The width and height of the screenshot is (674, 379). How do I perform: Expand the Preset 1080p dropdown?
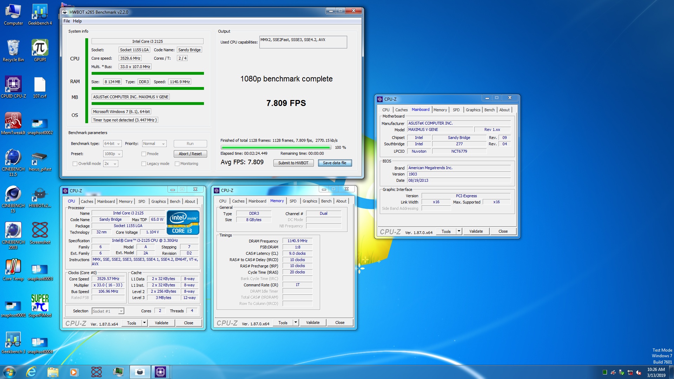(112, 154)
